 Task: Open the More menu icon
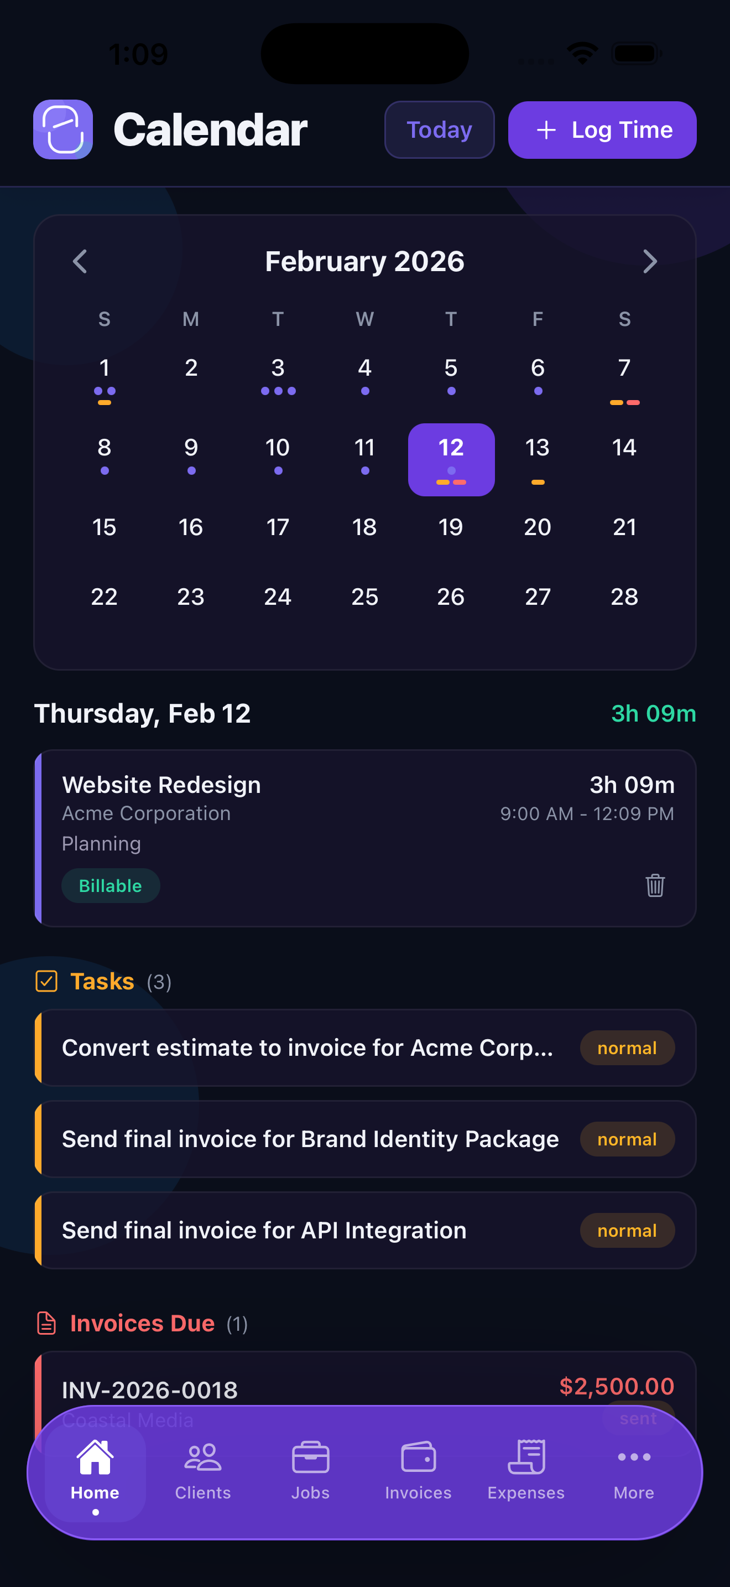click(x=633, y=1457)
